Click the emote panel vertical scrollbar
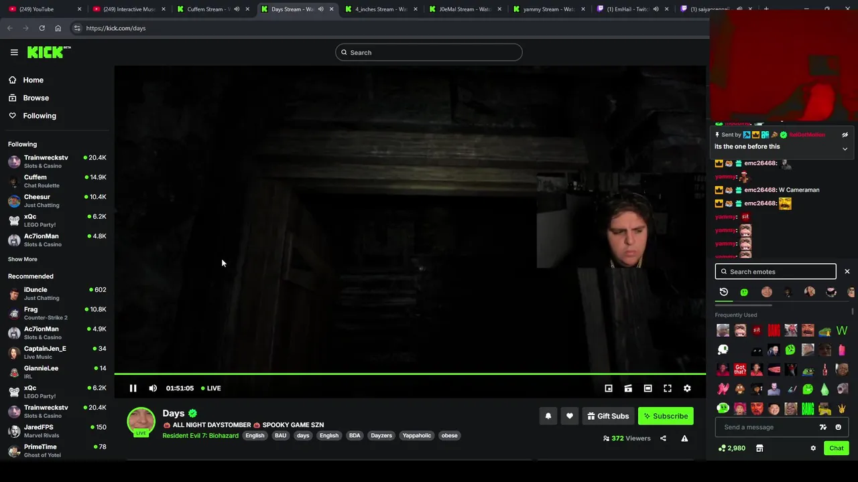This screenshot has width=858, height=482. coord(853,311)
